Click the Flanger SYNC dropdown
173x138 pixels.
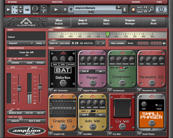coord(84,72)
